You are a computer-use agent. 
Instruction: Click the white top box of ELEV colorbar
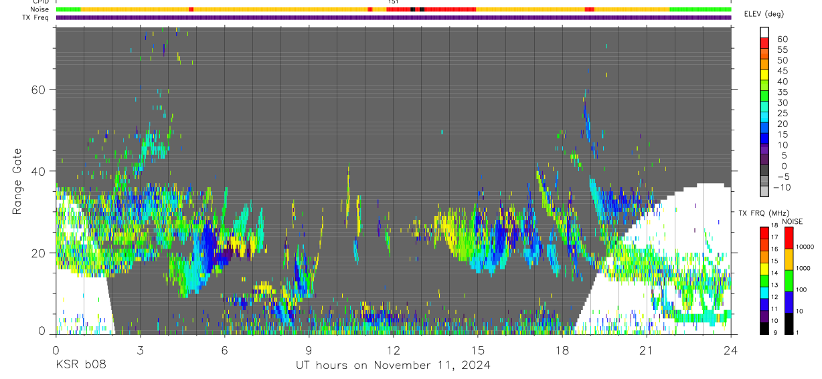pyautogui.click(x=764, y=31)
